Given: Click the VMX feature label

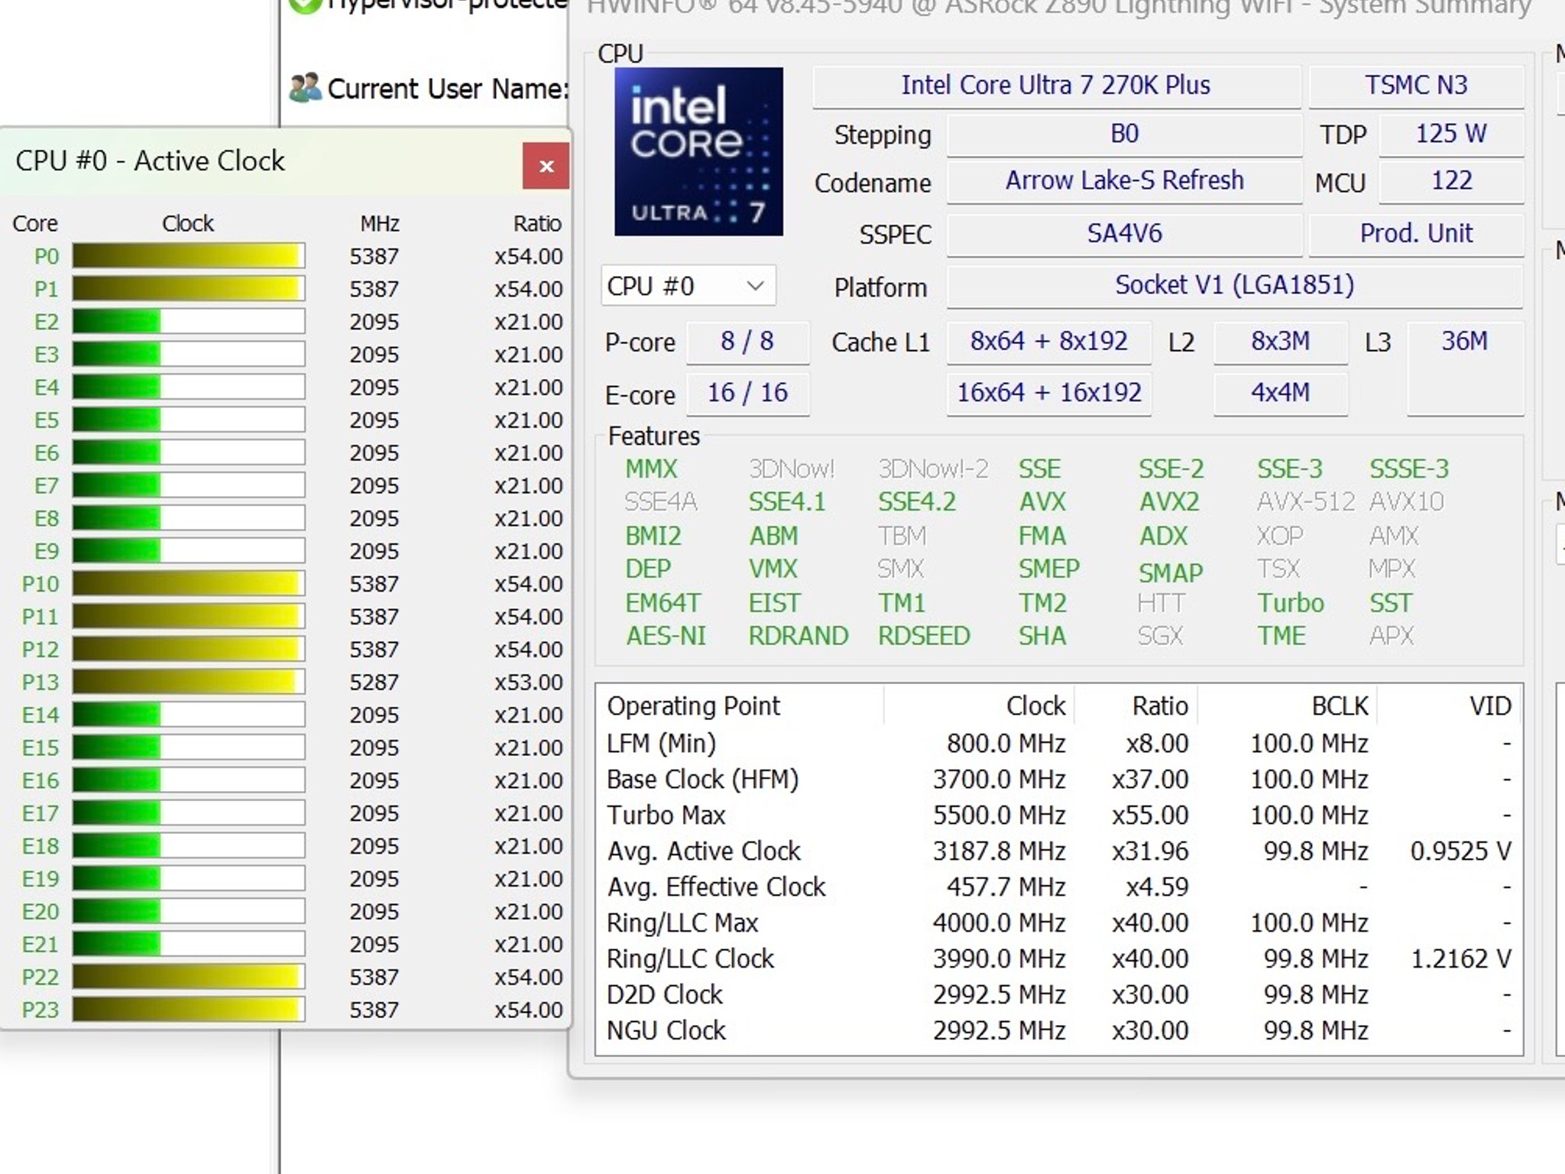Looking at the screenshot, I should pos(773,569).
